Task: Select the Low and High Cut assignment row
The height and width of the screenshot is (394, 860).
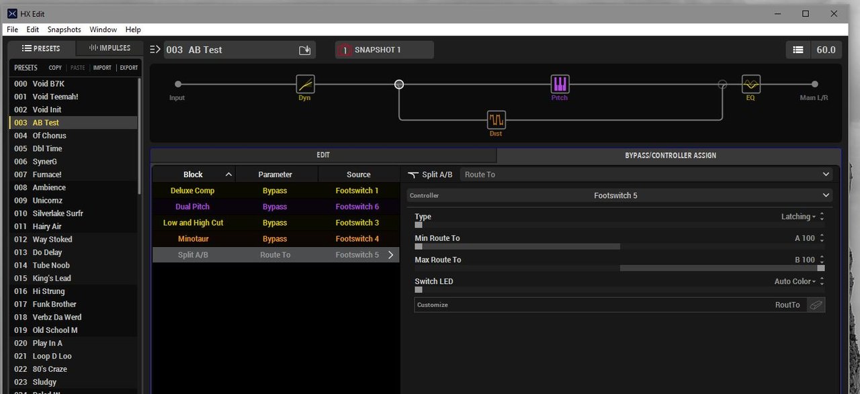Action: pos(276,223)
